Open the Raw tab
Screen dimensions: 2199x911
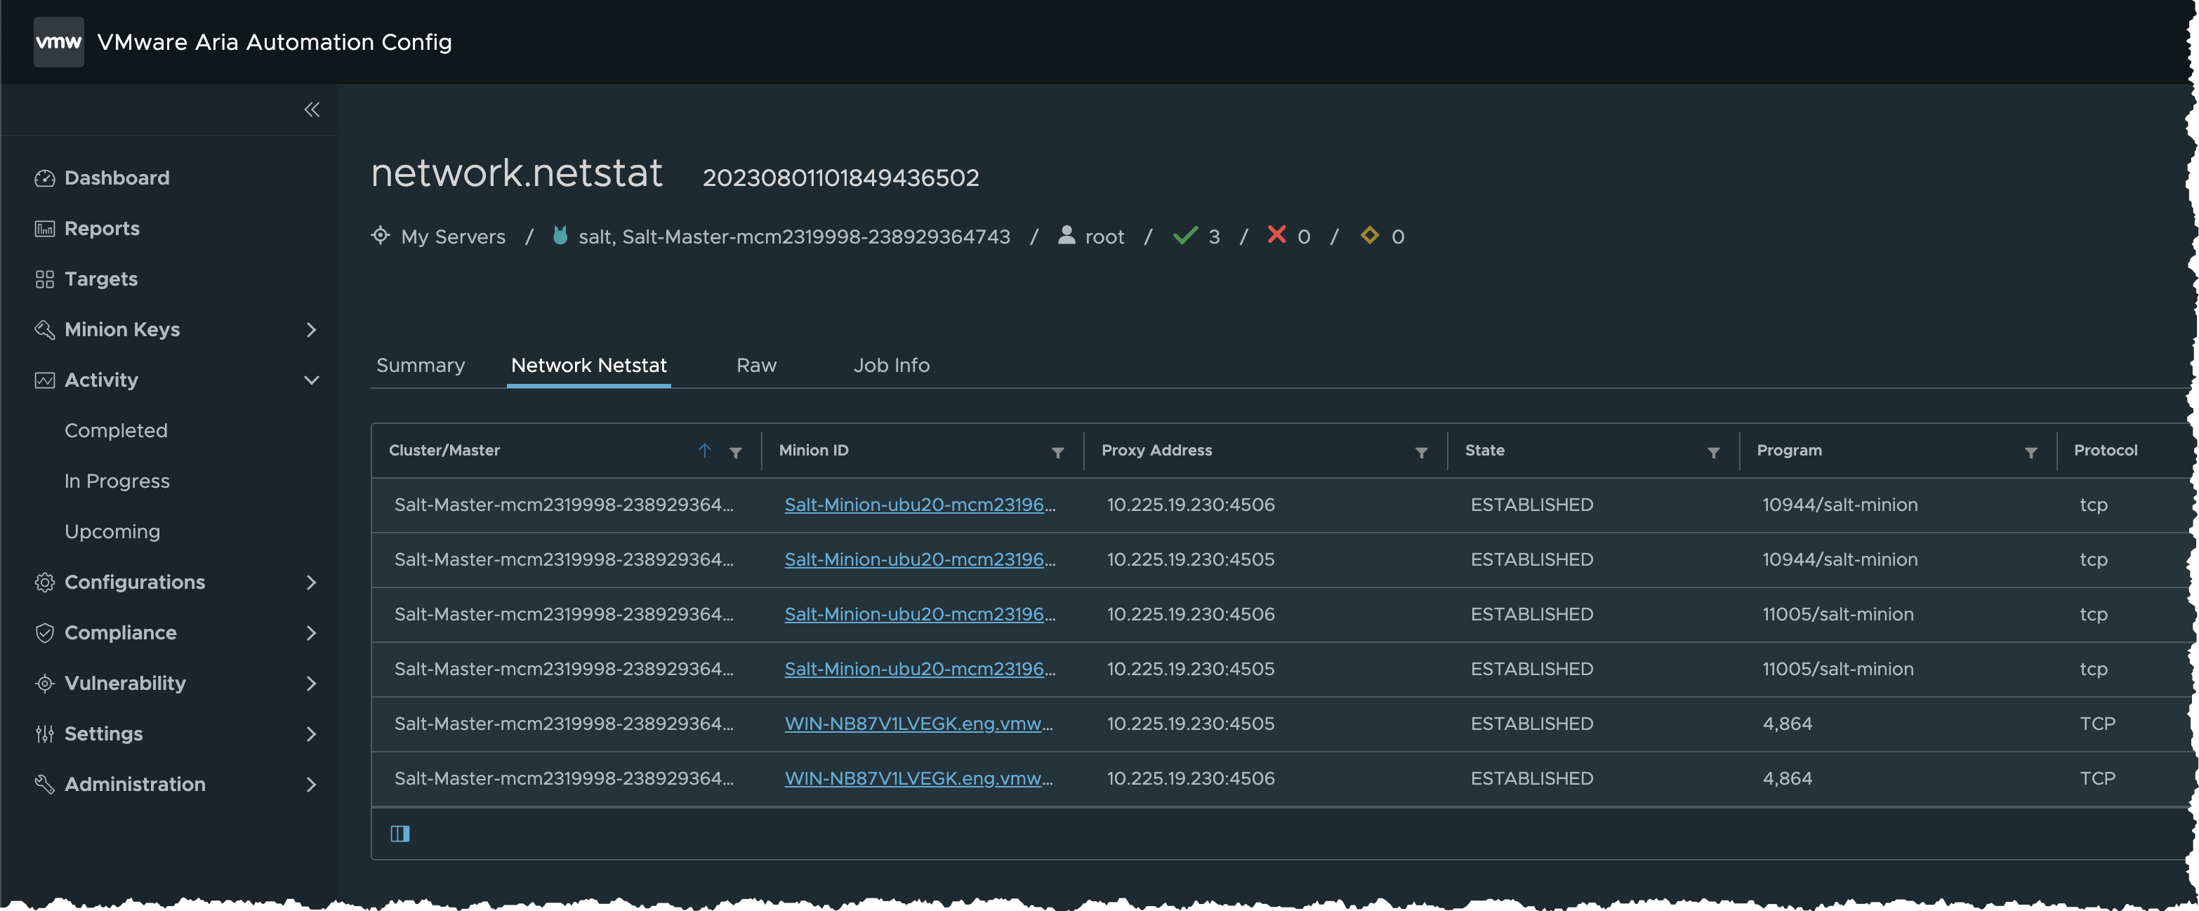(x=756, y=365)
